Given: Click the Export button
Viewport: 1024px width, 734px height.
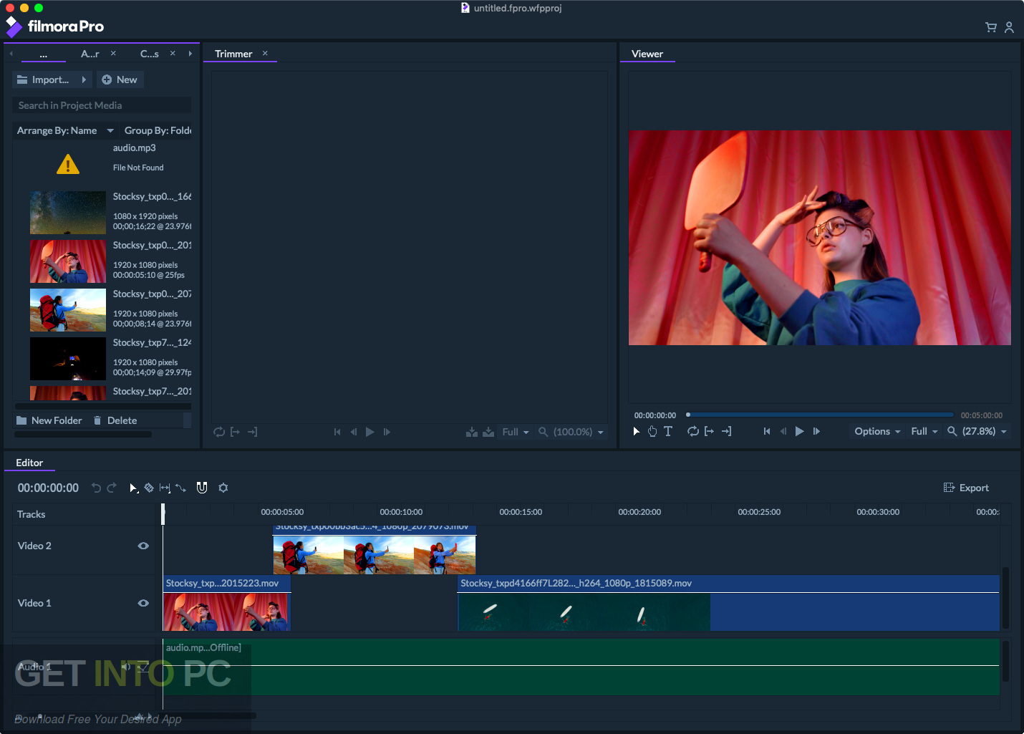Looking at the screenshot, I should [x=966, y=488].
